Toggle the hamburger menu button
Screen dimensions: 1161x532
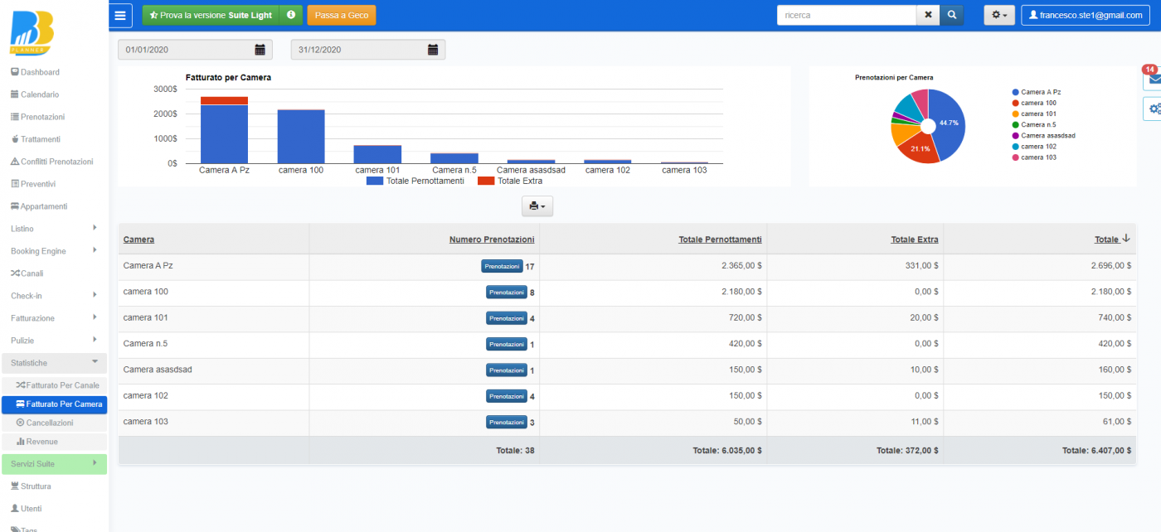point(121,15)
